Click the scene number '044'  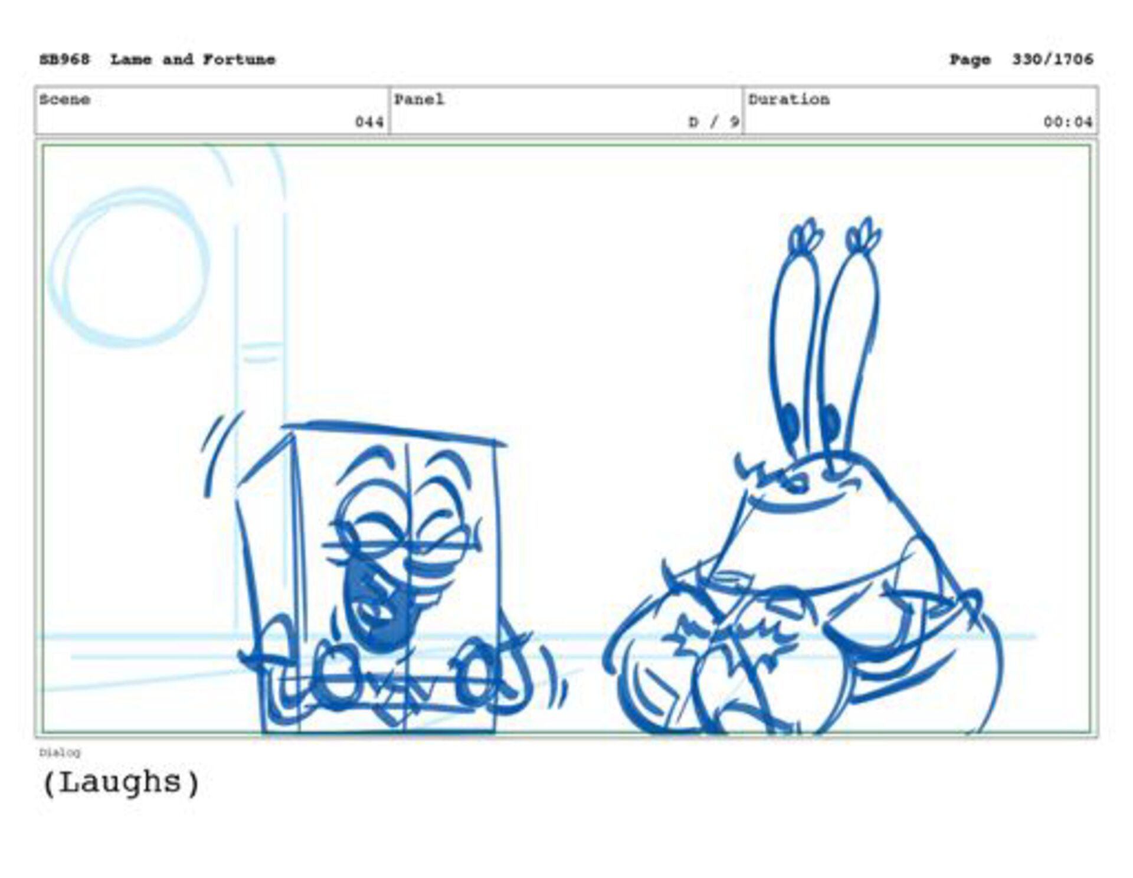(x=369, y=122)
